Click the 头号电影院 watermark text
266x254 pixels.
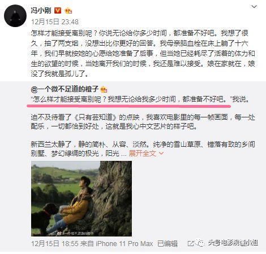pyautogui.click(x=233, y=243)
